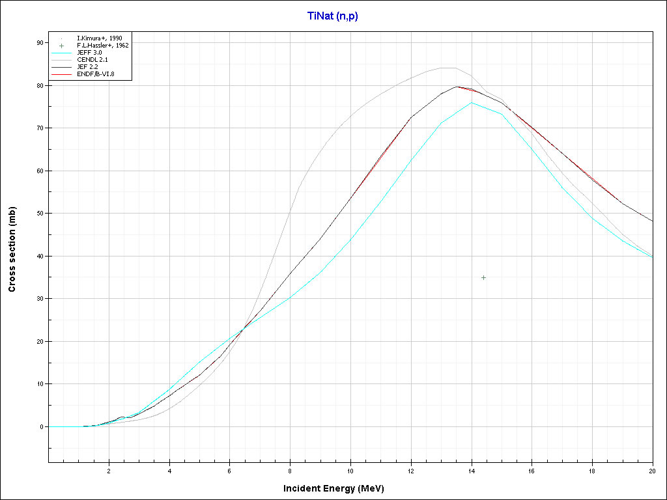Select the F.L.Hassler+, 1962 legend label
This screenshot has height=500, width=667.
pos(102,46)
